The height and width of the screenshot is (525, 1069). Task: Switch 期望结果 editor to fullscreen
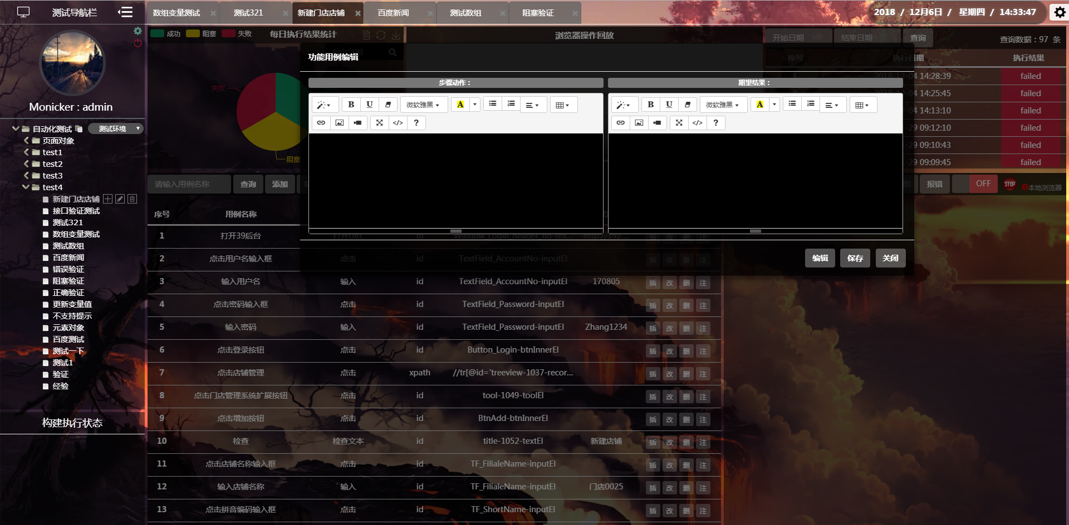[x=679, y=123]
